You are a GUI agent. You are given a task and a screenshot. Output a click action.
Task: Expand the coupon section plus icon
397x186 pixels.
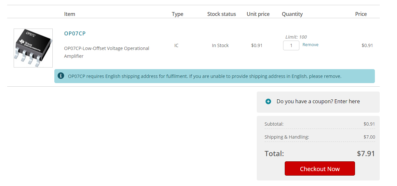[268, 102]
